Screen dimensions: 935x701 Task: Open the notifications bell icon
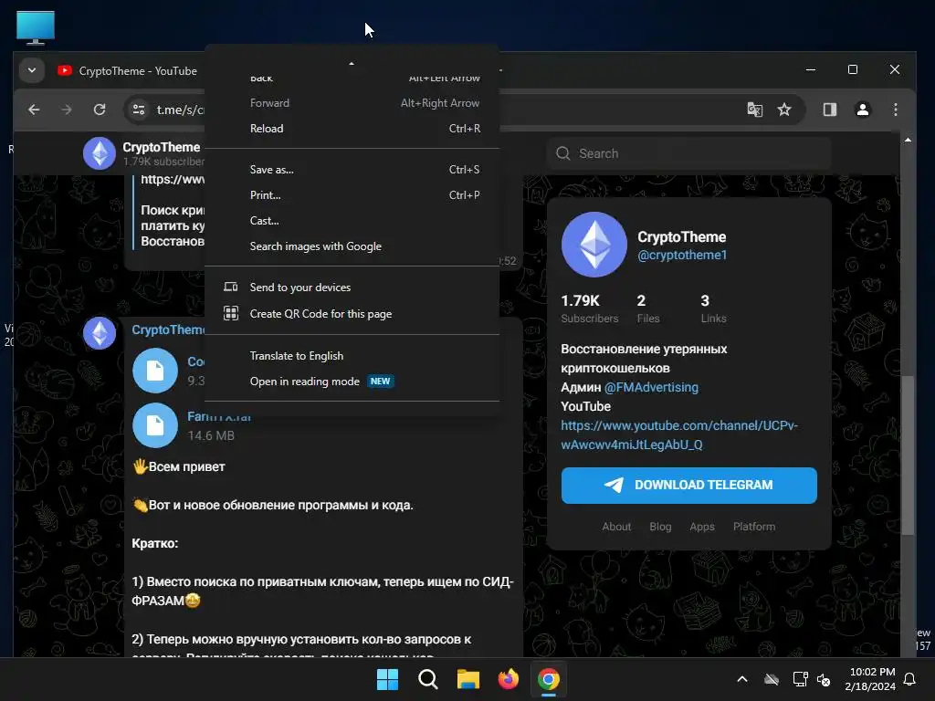coord(910,679)
